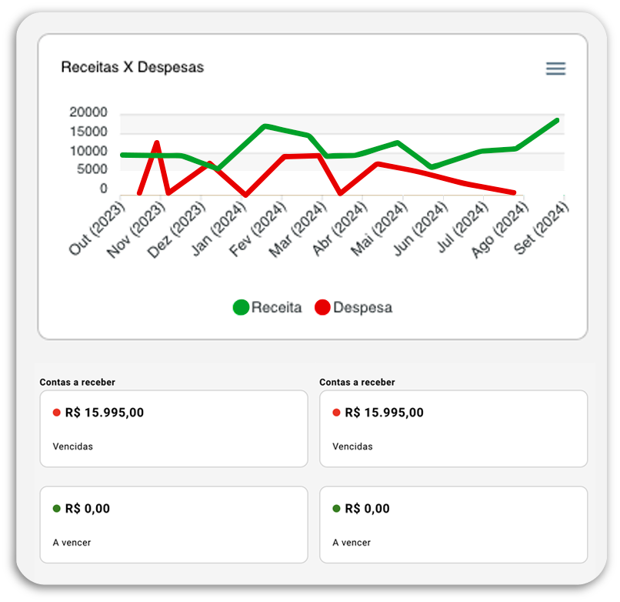
Task: Open left R$ 15.995,00 Vencidas card
Action: pos(174,428)
